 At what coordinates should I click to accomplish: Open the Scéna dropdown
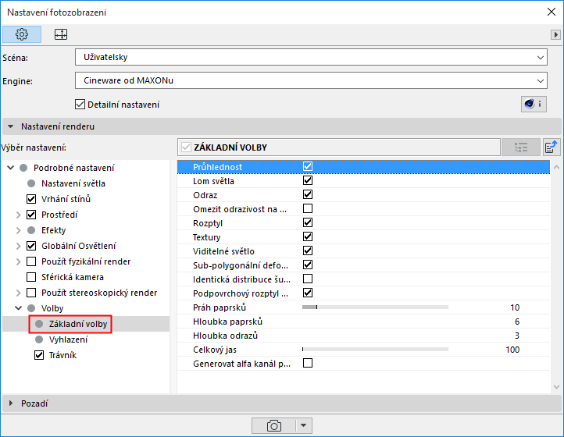pos(311,57)
